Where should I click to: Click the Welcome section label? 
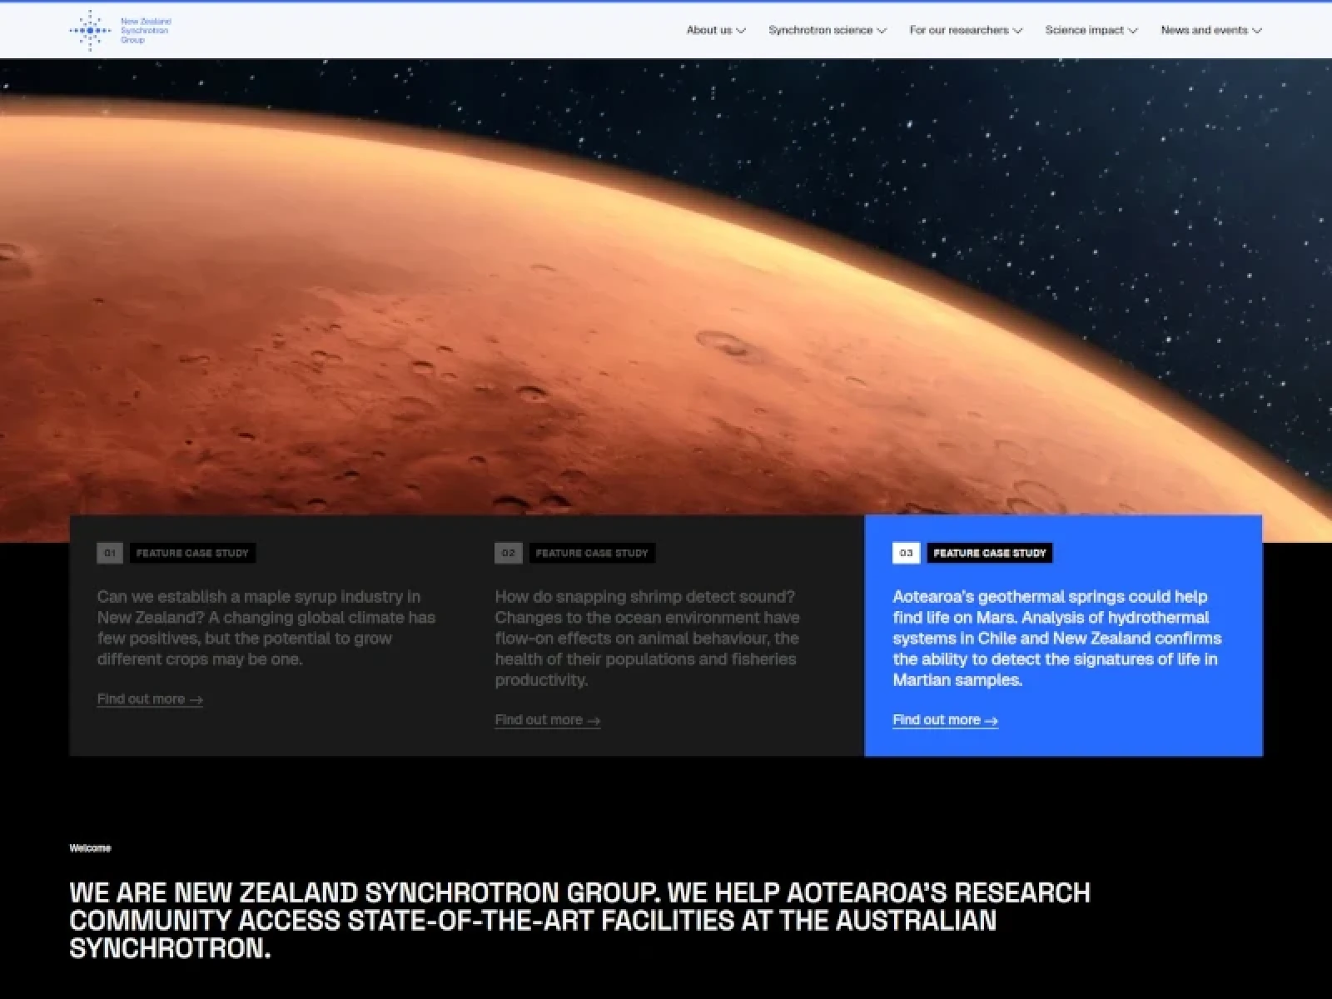[90, 848]
